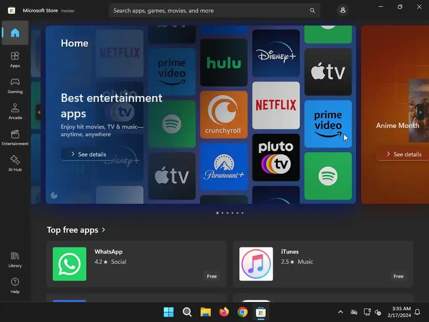The height and width of the screenshot is (322, 429).
Task: Click the bright Spotify tile
Action: click(x=328, y=176)
